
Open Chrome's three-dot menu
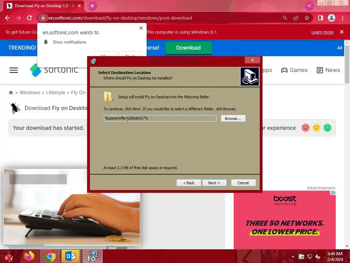pyautogui.click(x=342, y=18)
